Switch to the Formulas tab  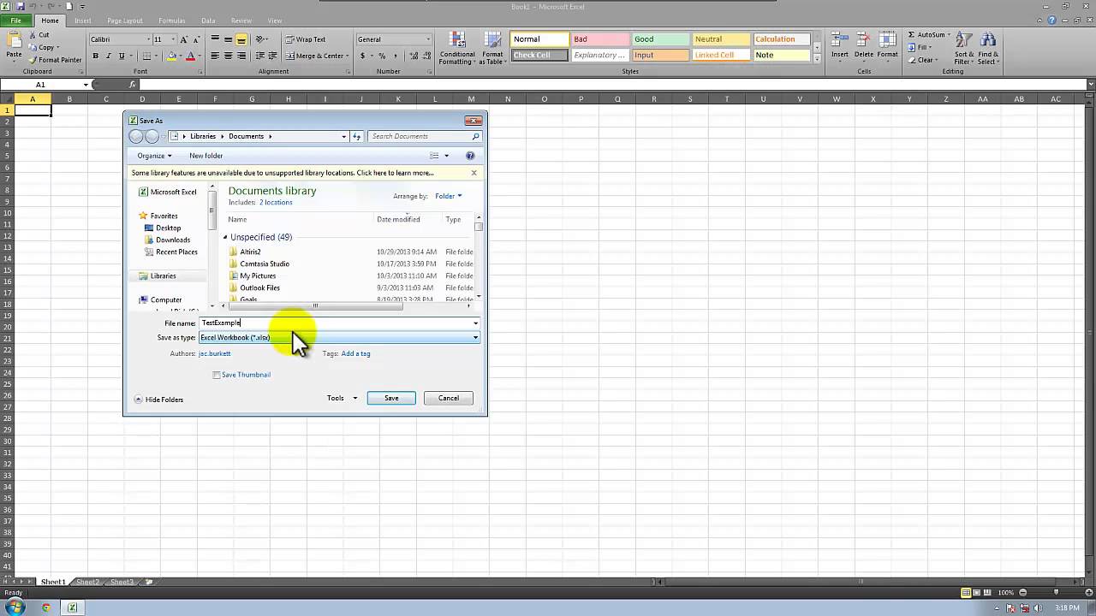(x=171, y=21)
